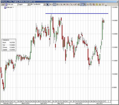Viewport: 119px width, 105px height.
Task: Click the orange overlapping windows icon
Action: [x=94, y=4]
